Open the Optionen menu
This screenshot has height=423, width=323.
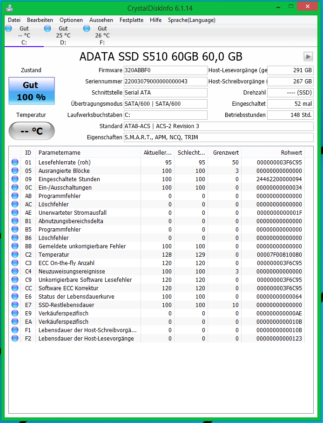pos(71,20)
